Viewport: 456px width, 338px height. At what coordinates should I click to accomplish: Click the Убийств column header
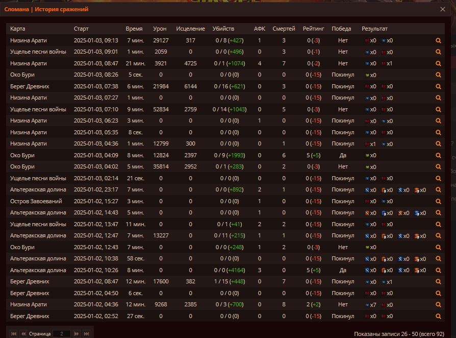click(x=223, y=29)
